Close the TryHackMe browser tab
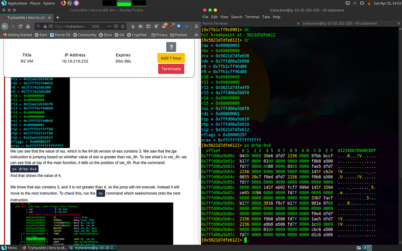 coord(49,17)
